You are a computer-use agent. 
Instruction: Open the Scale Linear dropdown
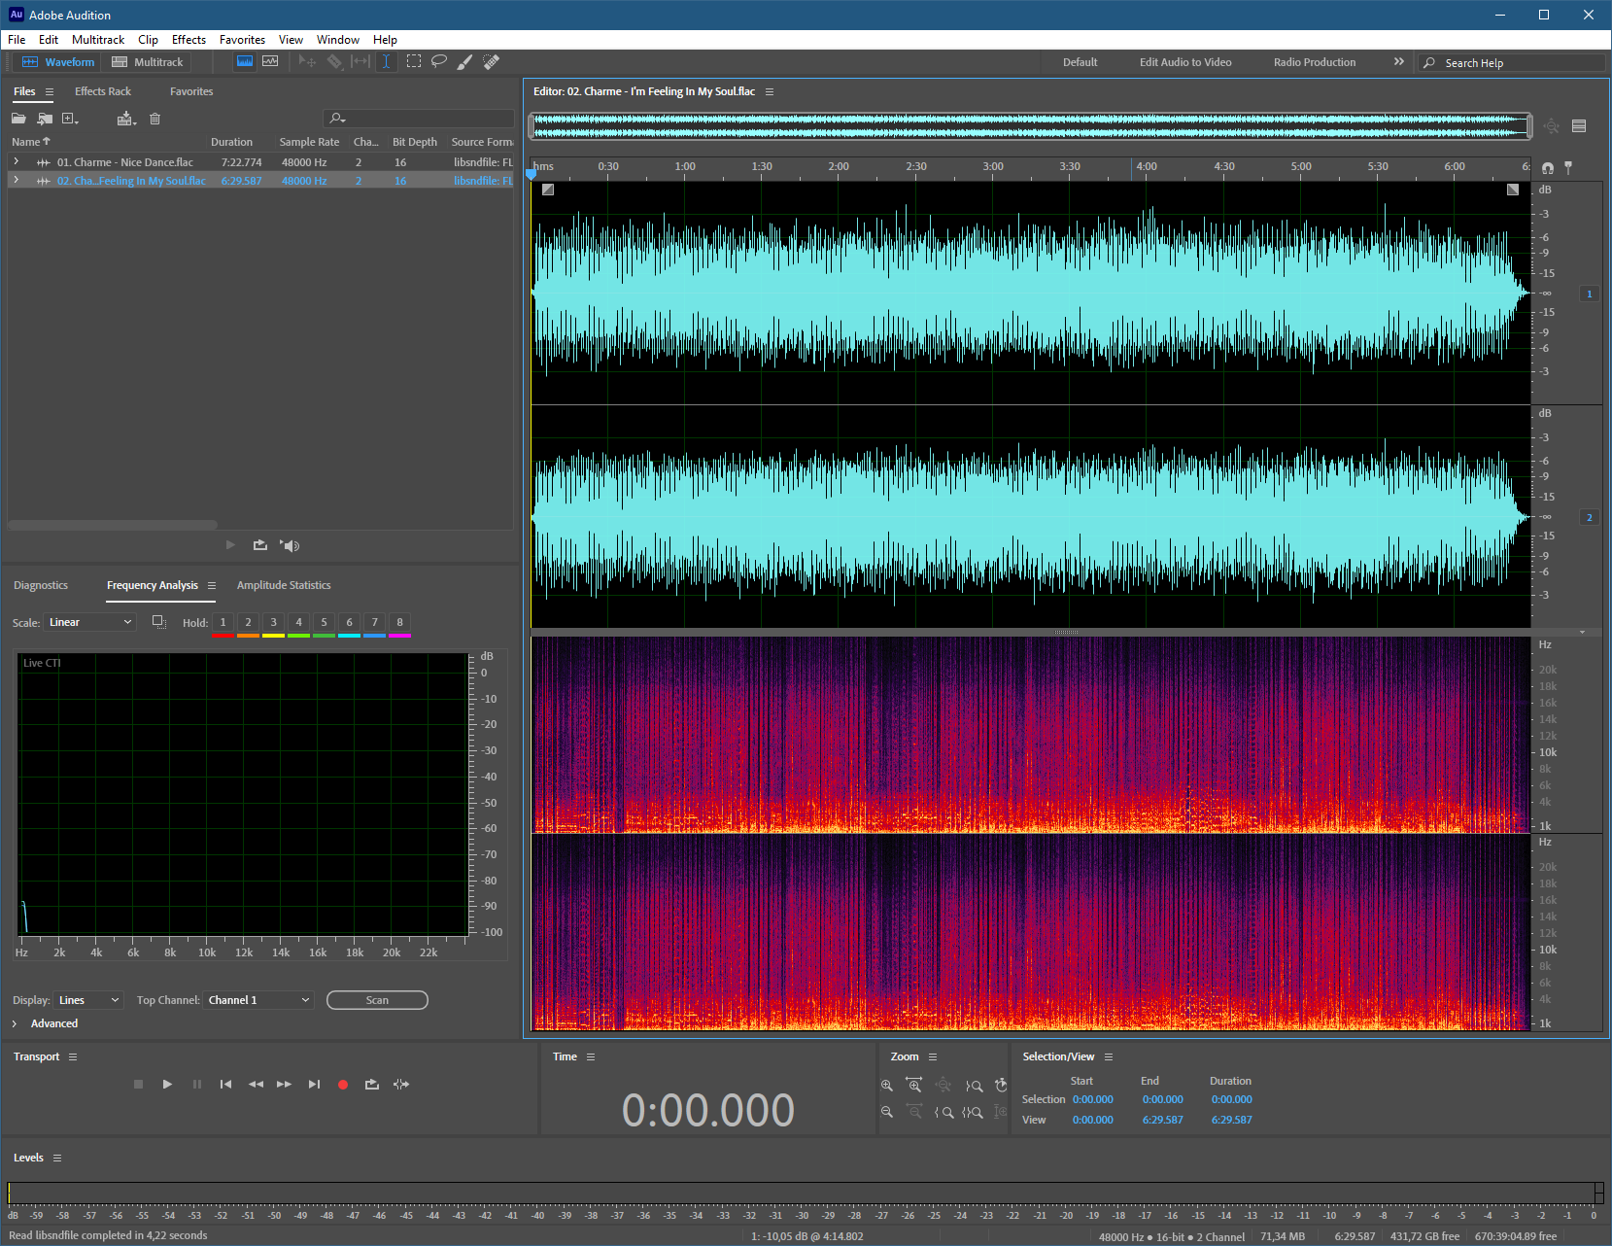click(x=90, y=622)
